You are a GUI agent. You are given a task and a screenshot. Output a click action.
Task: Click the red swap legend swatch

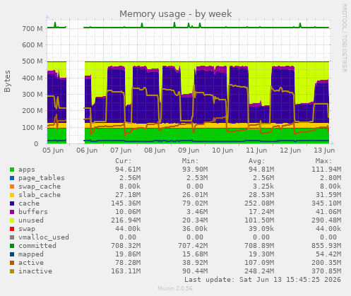12,229
